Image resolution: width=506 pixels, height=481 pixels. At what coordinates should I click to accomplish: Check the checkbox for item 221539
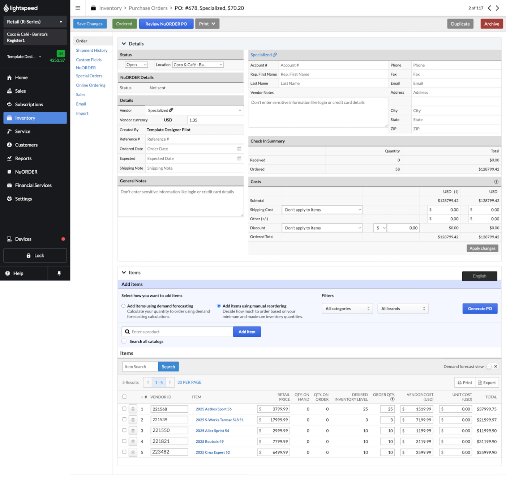tap(124, 420)
